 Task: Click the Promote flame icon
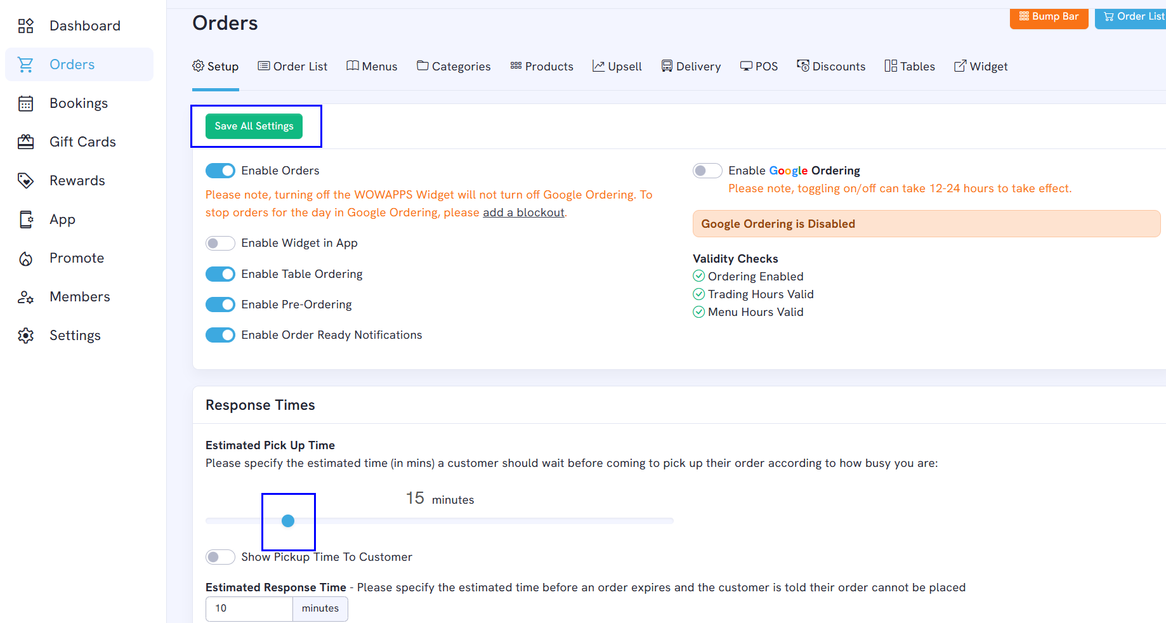(25, 258)
